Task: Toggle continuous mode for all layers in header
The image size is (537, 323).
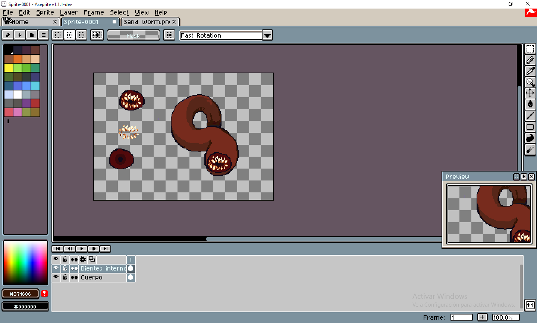Action: pos(74,259)
